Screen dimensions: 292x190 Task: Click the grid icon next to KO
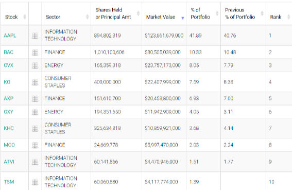coord(35,82)
